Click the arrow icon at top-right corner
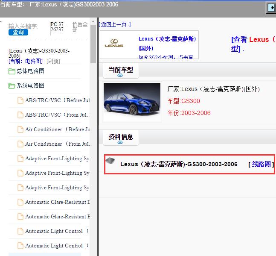276x256 pixels. tap(271, 8)
